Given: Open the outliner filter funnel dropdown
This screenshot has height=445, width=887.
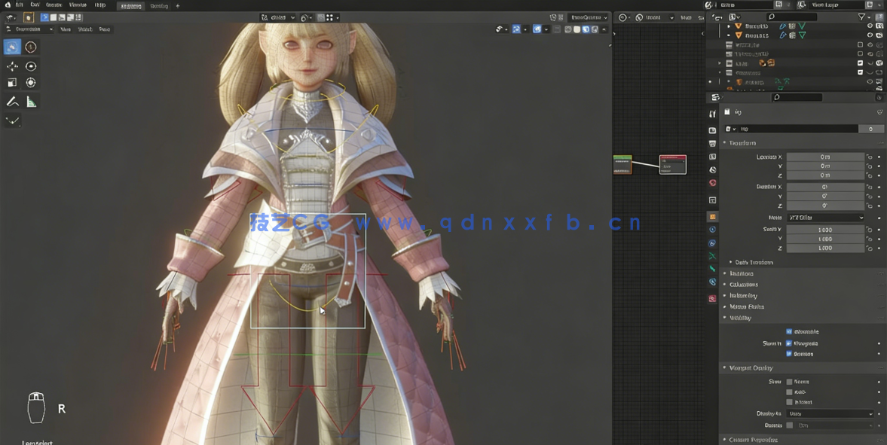Looking at the screenshot, I should (x=862, y=16).
